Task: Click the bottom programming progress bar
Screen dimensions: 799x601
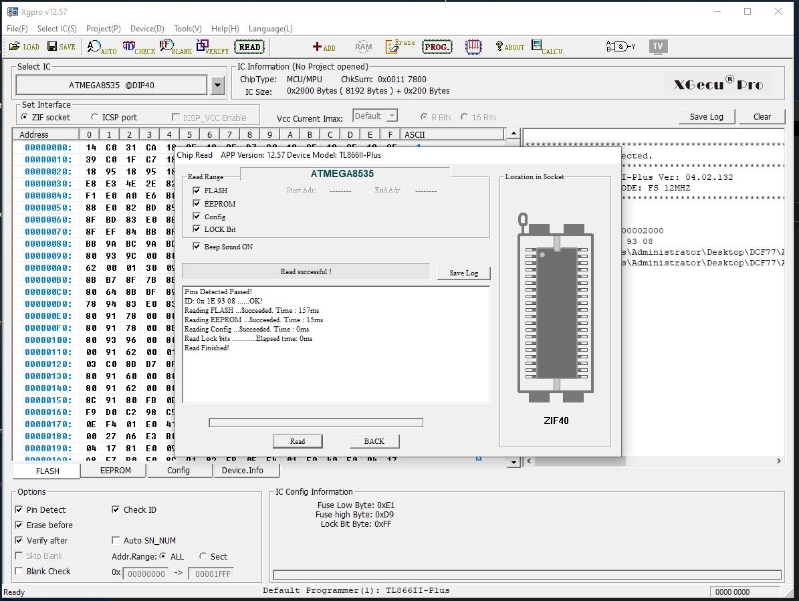Action: pyautogui.click(x=528, y=574)
